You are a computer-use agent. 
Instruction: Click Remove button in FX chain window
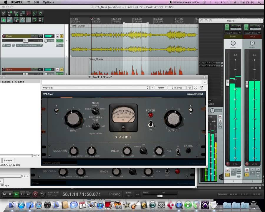(8, 160)
